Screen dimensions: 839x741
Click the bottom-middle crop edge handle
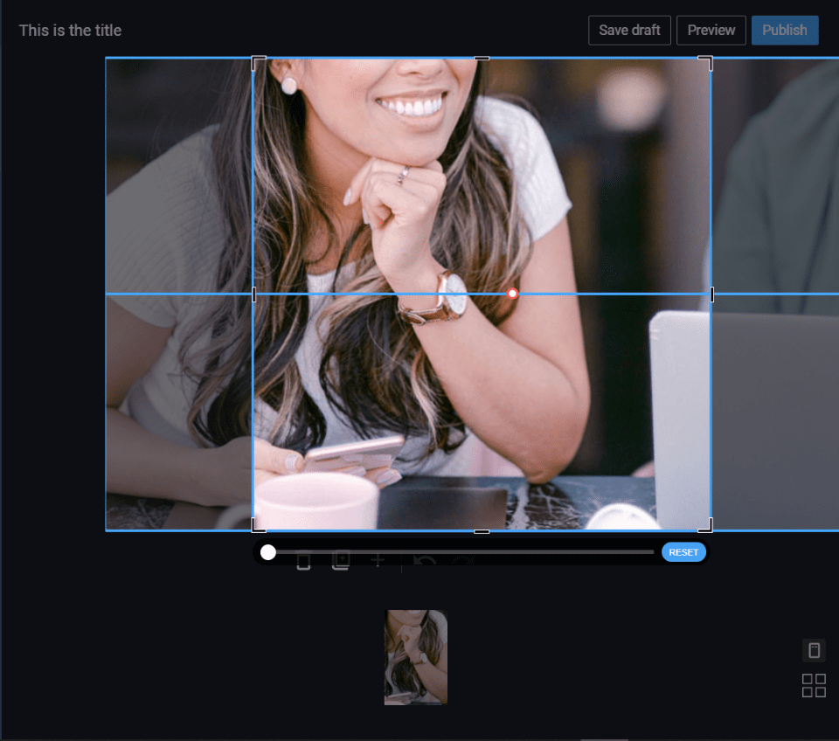(x=482, y=530)
